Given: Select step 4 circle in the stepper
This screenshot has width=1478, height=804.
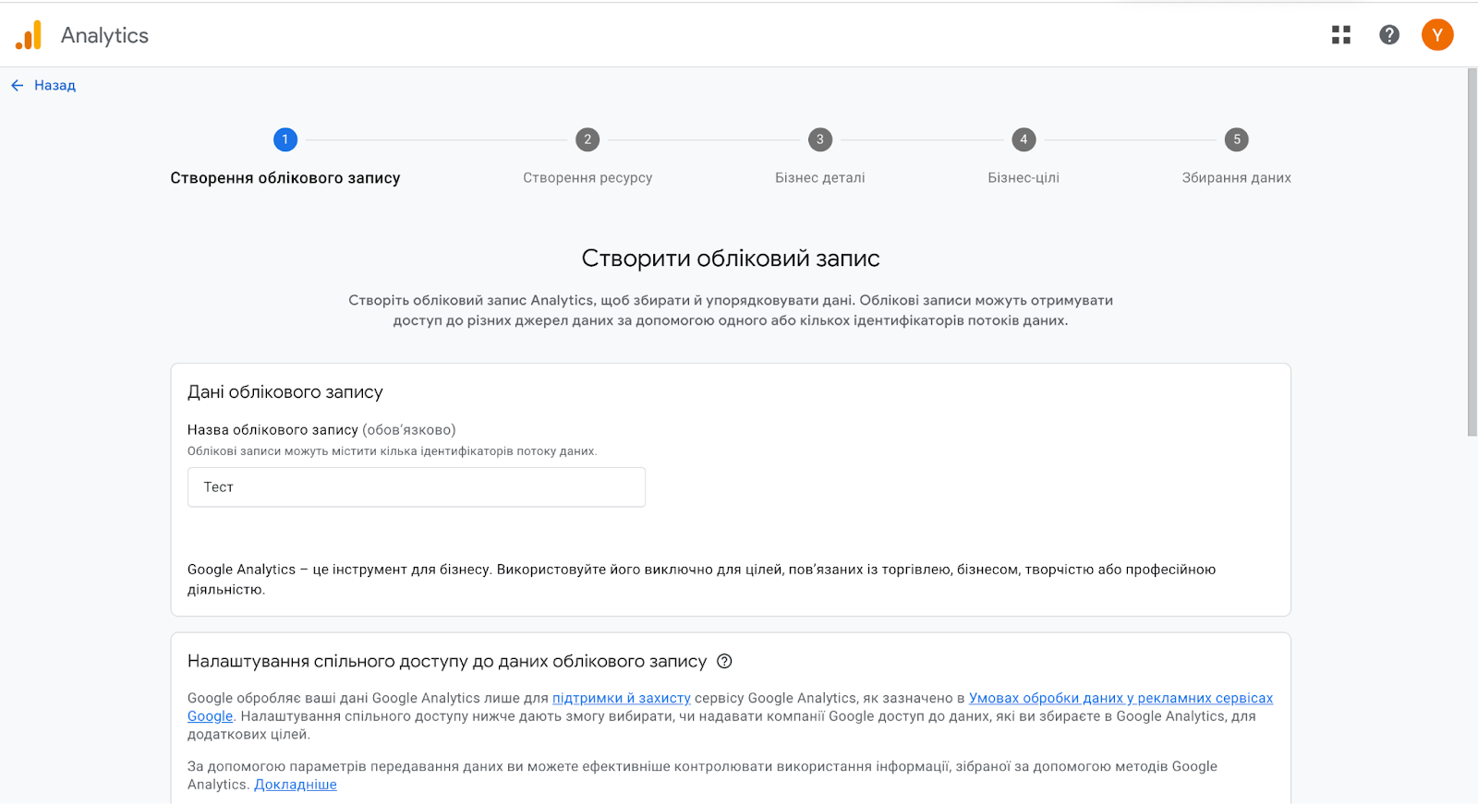Looking at the screenshot, I should tap(1024, 139).
